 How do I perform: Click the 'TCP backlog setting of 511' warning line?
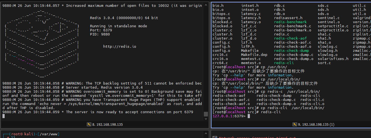pyautogui.click(x=102, y=83)
